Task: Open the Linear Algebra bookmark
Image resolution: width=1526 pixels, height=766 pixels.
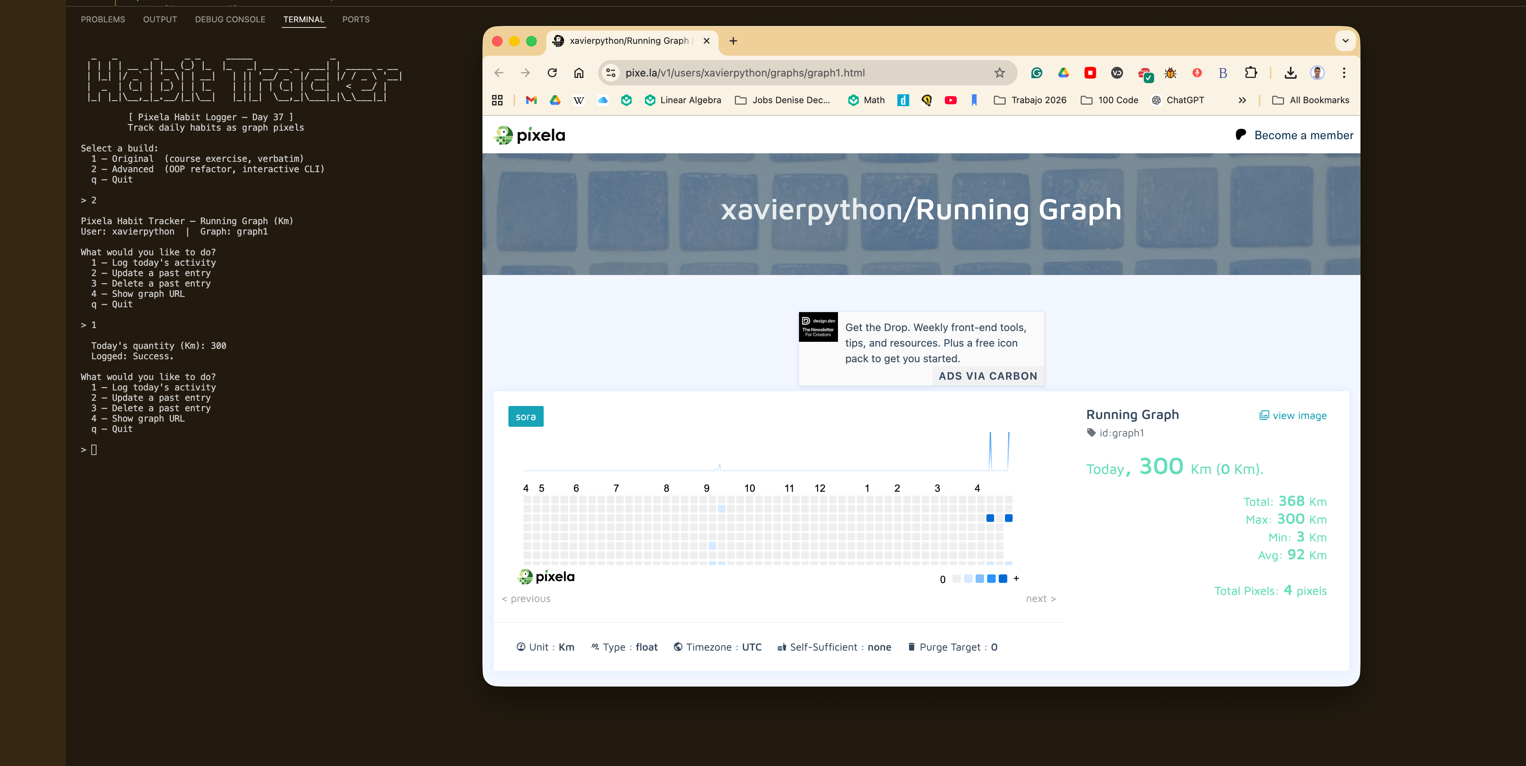Action: [x=682, y=100]
